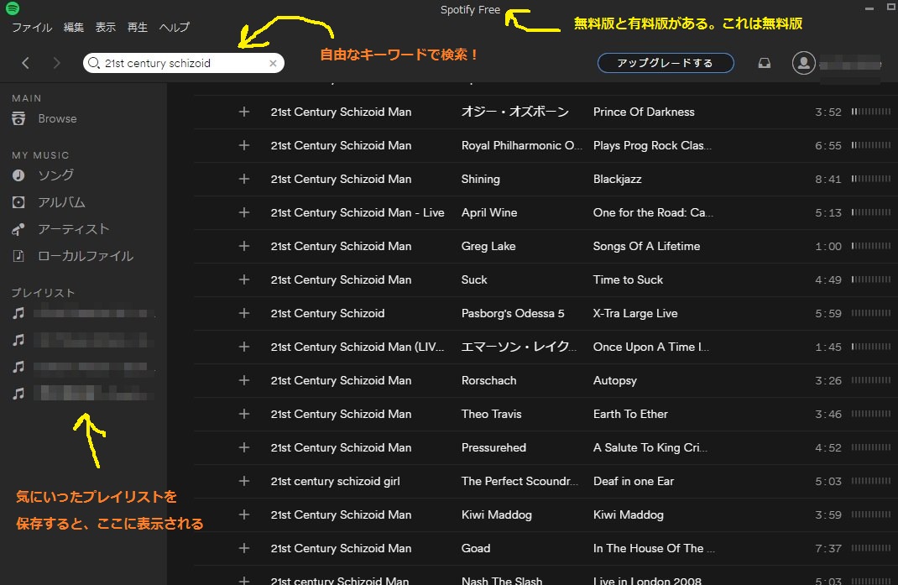Open album Autopsy
The image size is (898, 585).
614,381
